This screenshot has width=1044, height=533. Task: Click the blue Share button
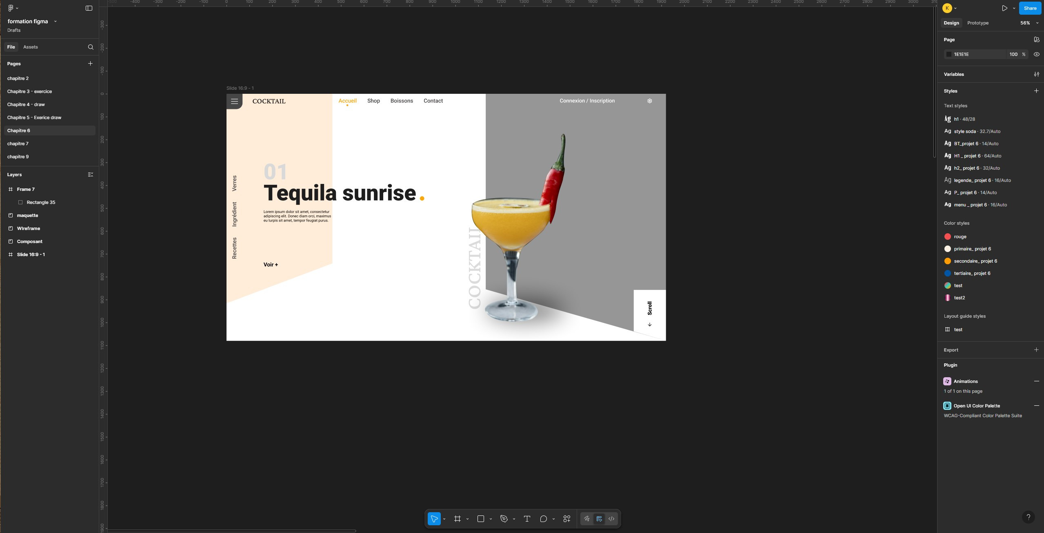[x=1030, y=8]
